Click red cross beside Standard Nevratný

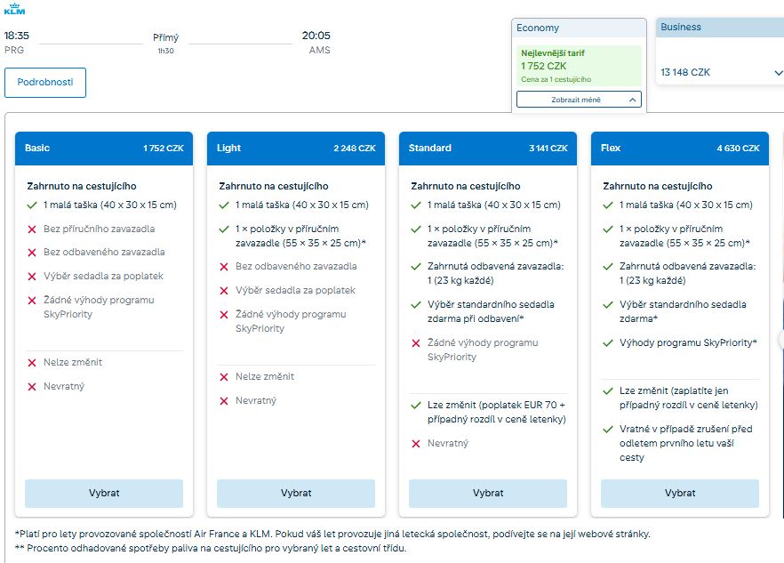click(416, 444)
